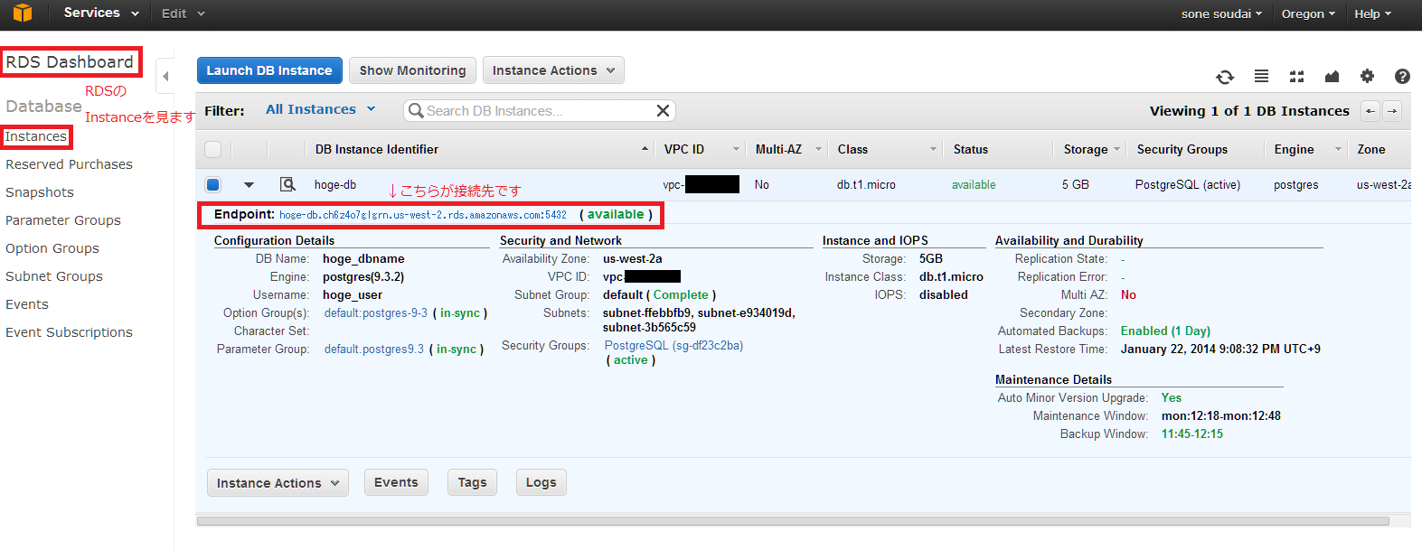Open the bottom Instance Actions dropdown

pos(278,483)
